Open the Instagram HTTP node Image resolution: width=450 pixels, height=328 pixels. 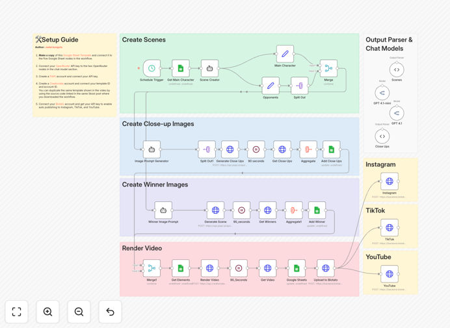pyautogui.click(x=390, y=181)
